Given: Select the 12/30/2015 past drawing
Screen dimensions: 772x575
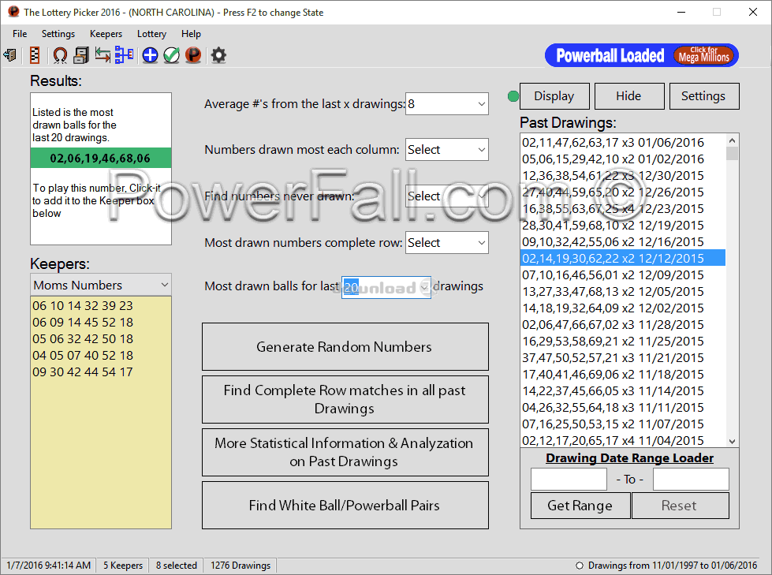Looking at the screenshot, I should point(623,176).
